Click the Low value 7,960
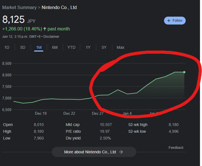 pos(39,138)
